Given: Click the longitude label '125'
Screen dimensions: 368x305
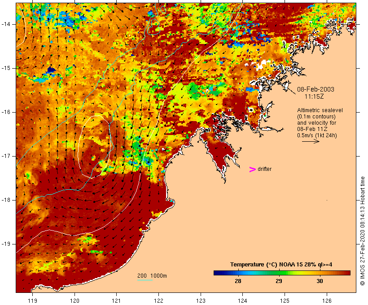Looking at the screenshot, I should pos(285,301).
